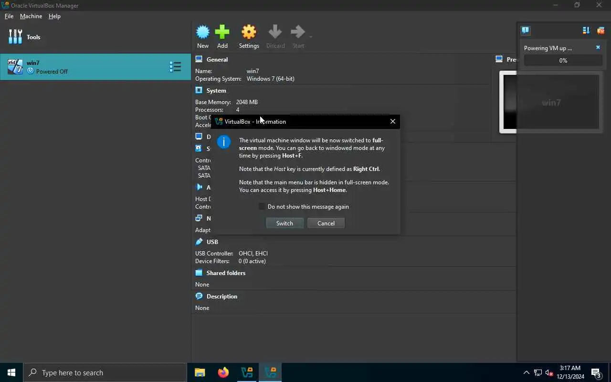
Task: Click the network tray icon
Action: pos(538,372)
